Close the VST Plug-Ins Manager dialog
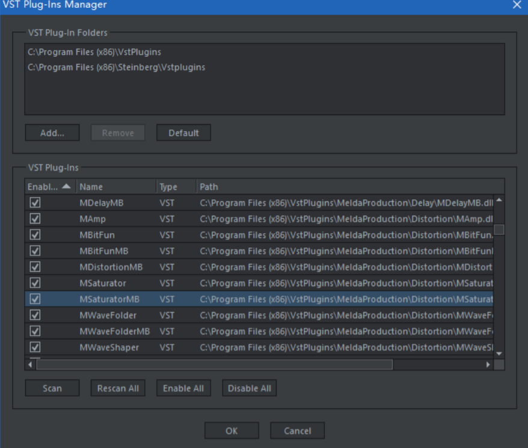 [517, 5]
